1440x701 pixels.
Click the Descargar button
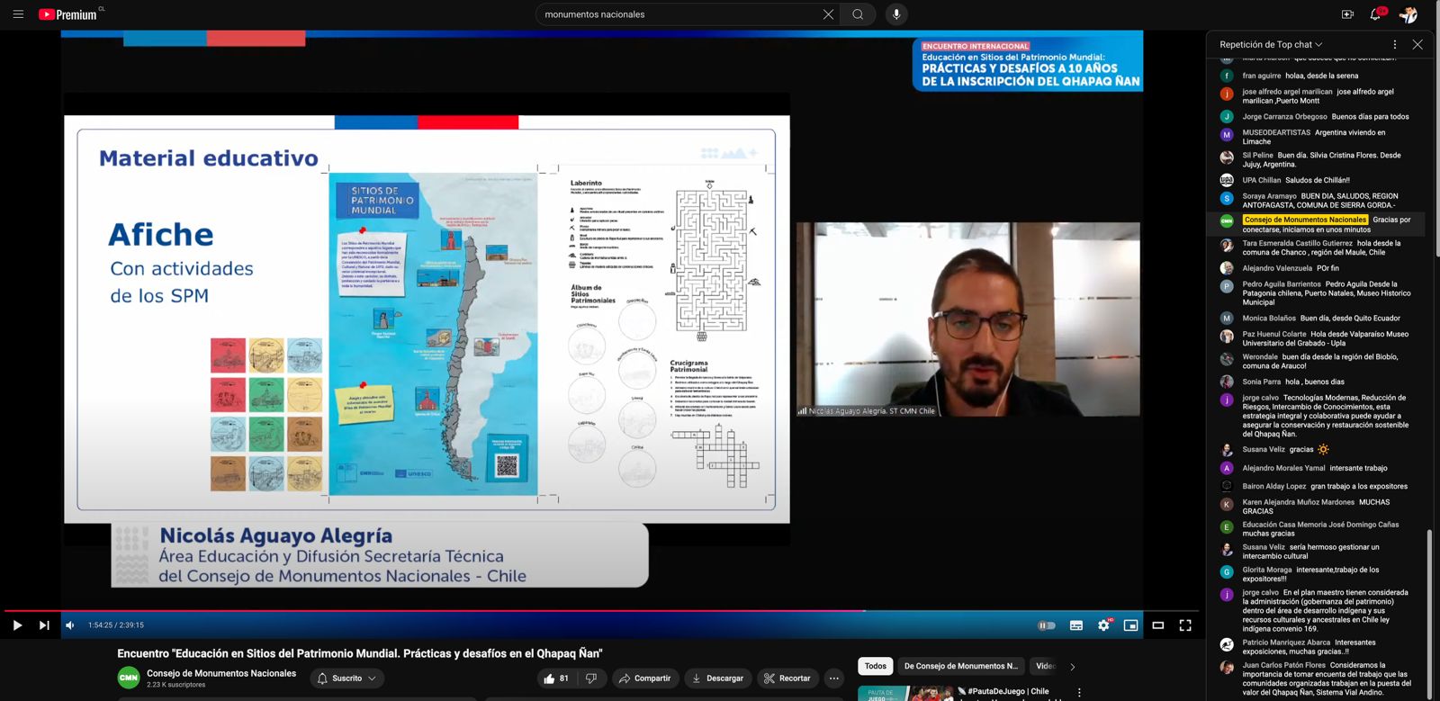click(717, 679)
